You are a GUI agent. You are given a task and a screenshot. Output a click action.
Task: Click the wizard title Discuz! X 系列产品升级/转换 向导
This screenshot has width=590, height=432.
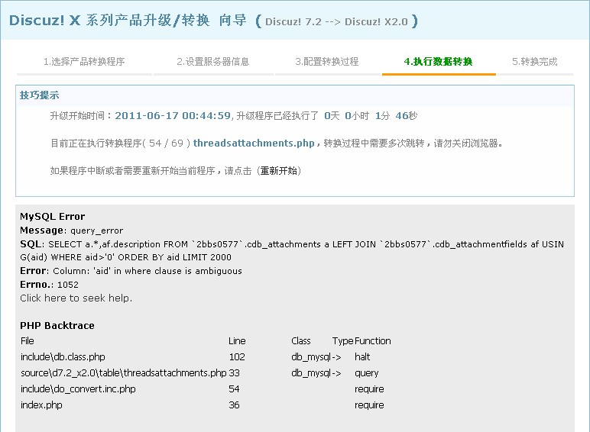pyautogui.click(x=128, y=21)
